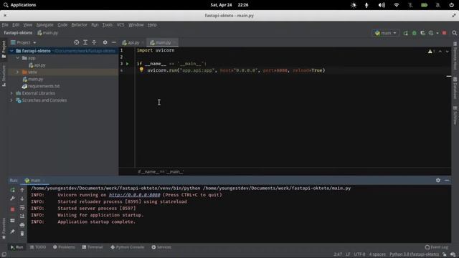Toggle Favorites side panel tab
Image resolution: width=459 pixels, height=258 pixels.
tap(4, 228)
